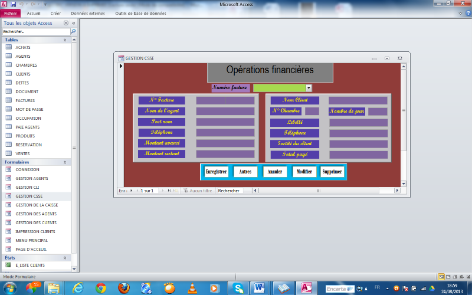Open the Fichier tab
472x295 pixels.
pos(11,13)
